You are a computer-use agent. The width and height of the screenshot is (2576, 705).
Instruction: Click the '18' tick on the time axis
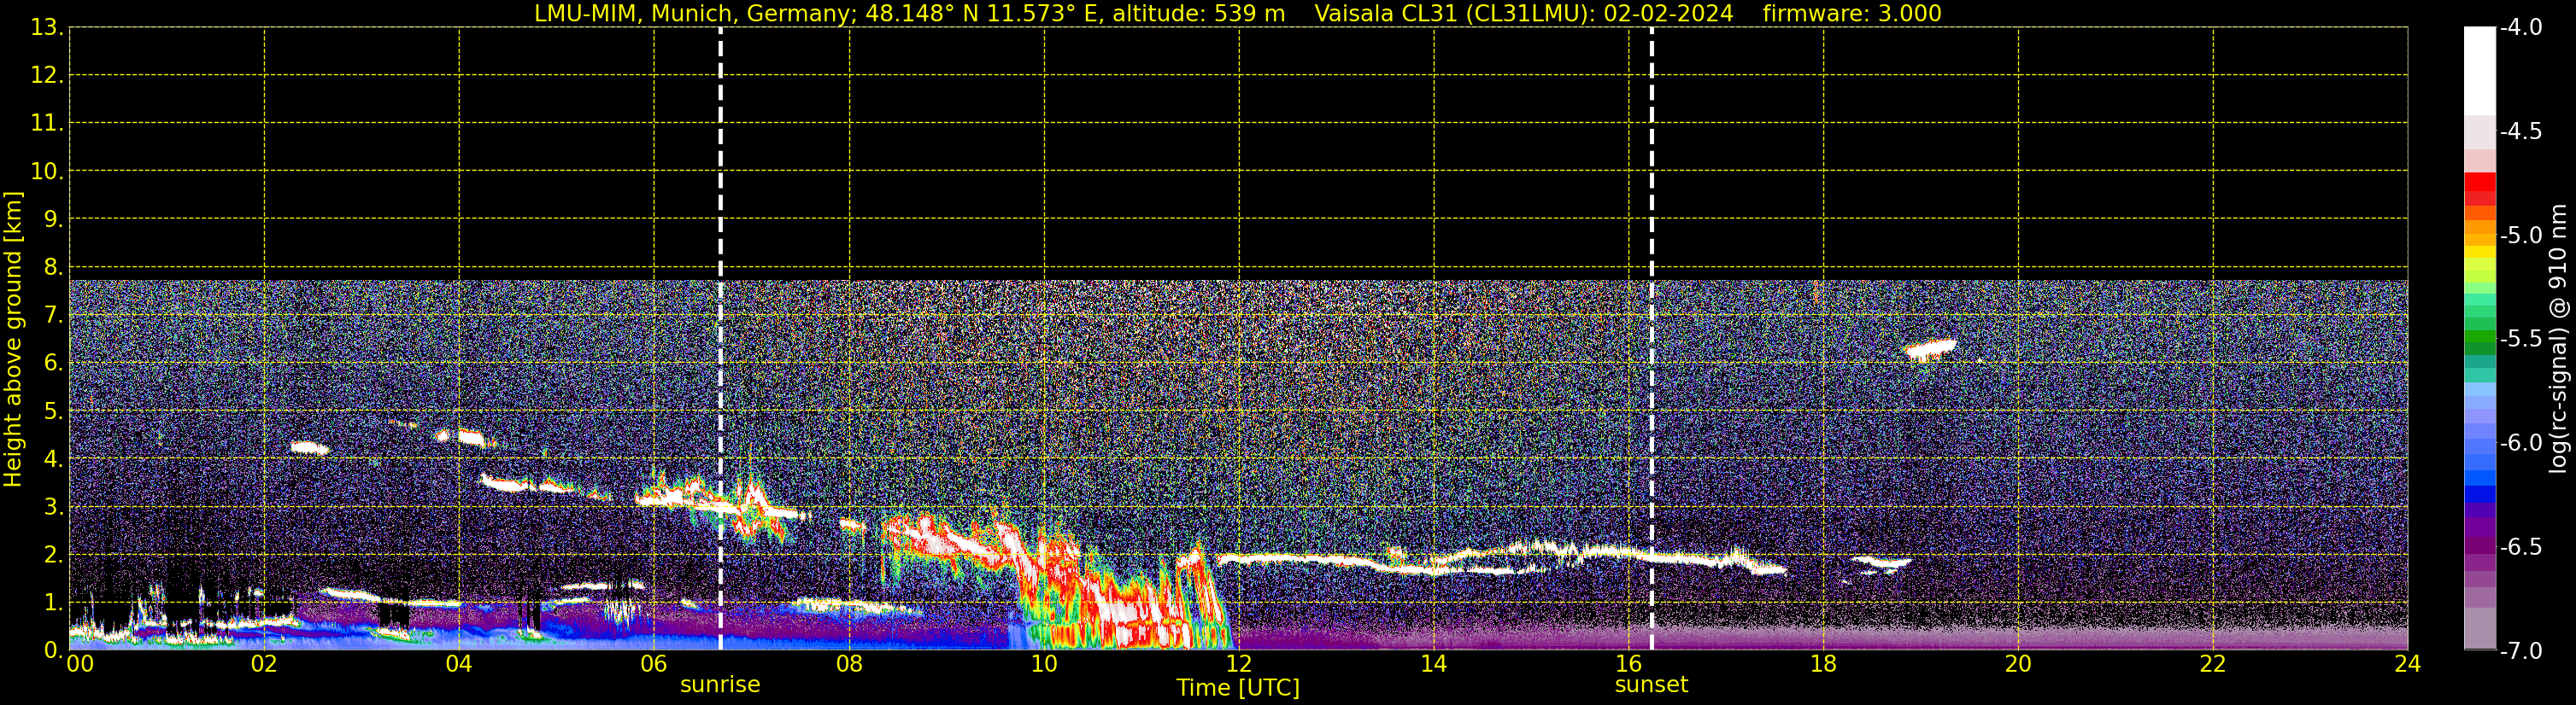point(1823,665)
